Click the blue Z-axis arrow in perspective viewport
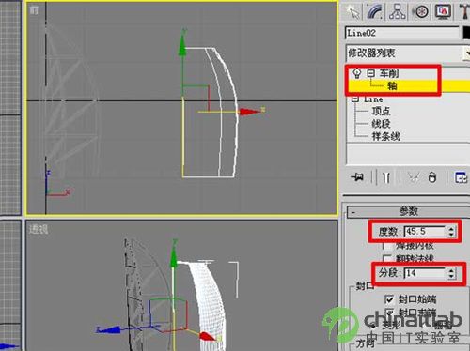This screenshot has height=351, width=470. click(x=108, y=330)
